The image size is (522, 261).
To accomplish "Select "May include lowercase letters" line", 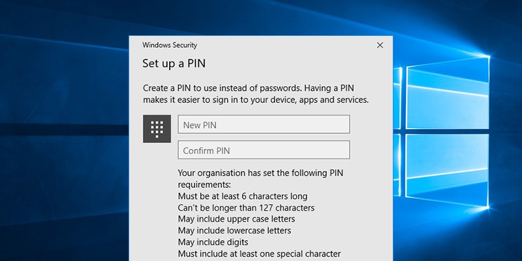I will point(234,230).
